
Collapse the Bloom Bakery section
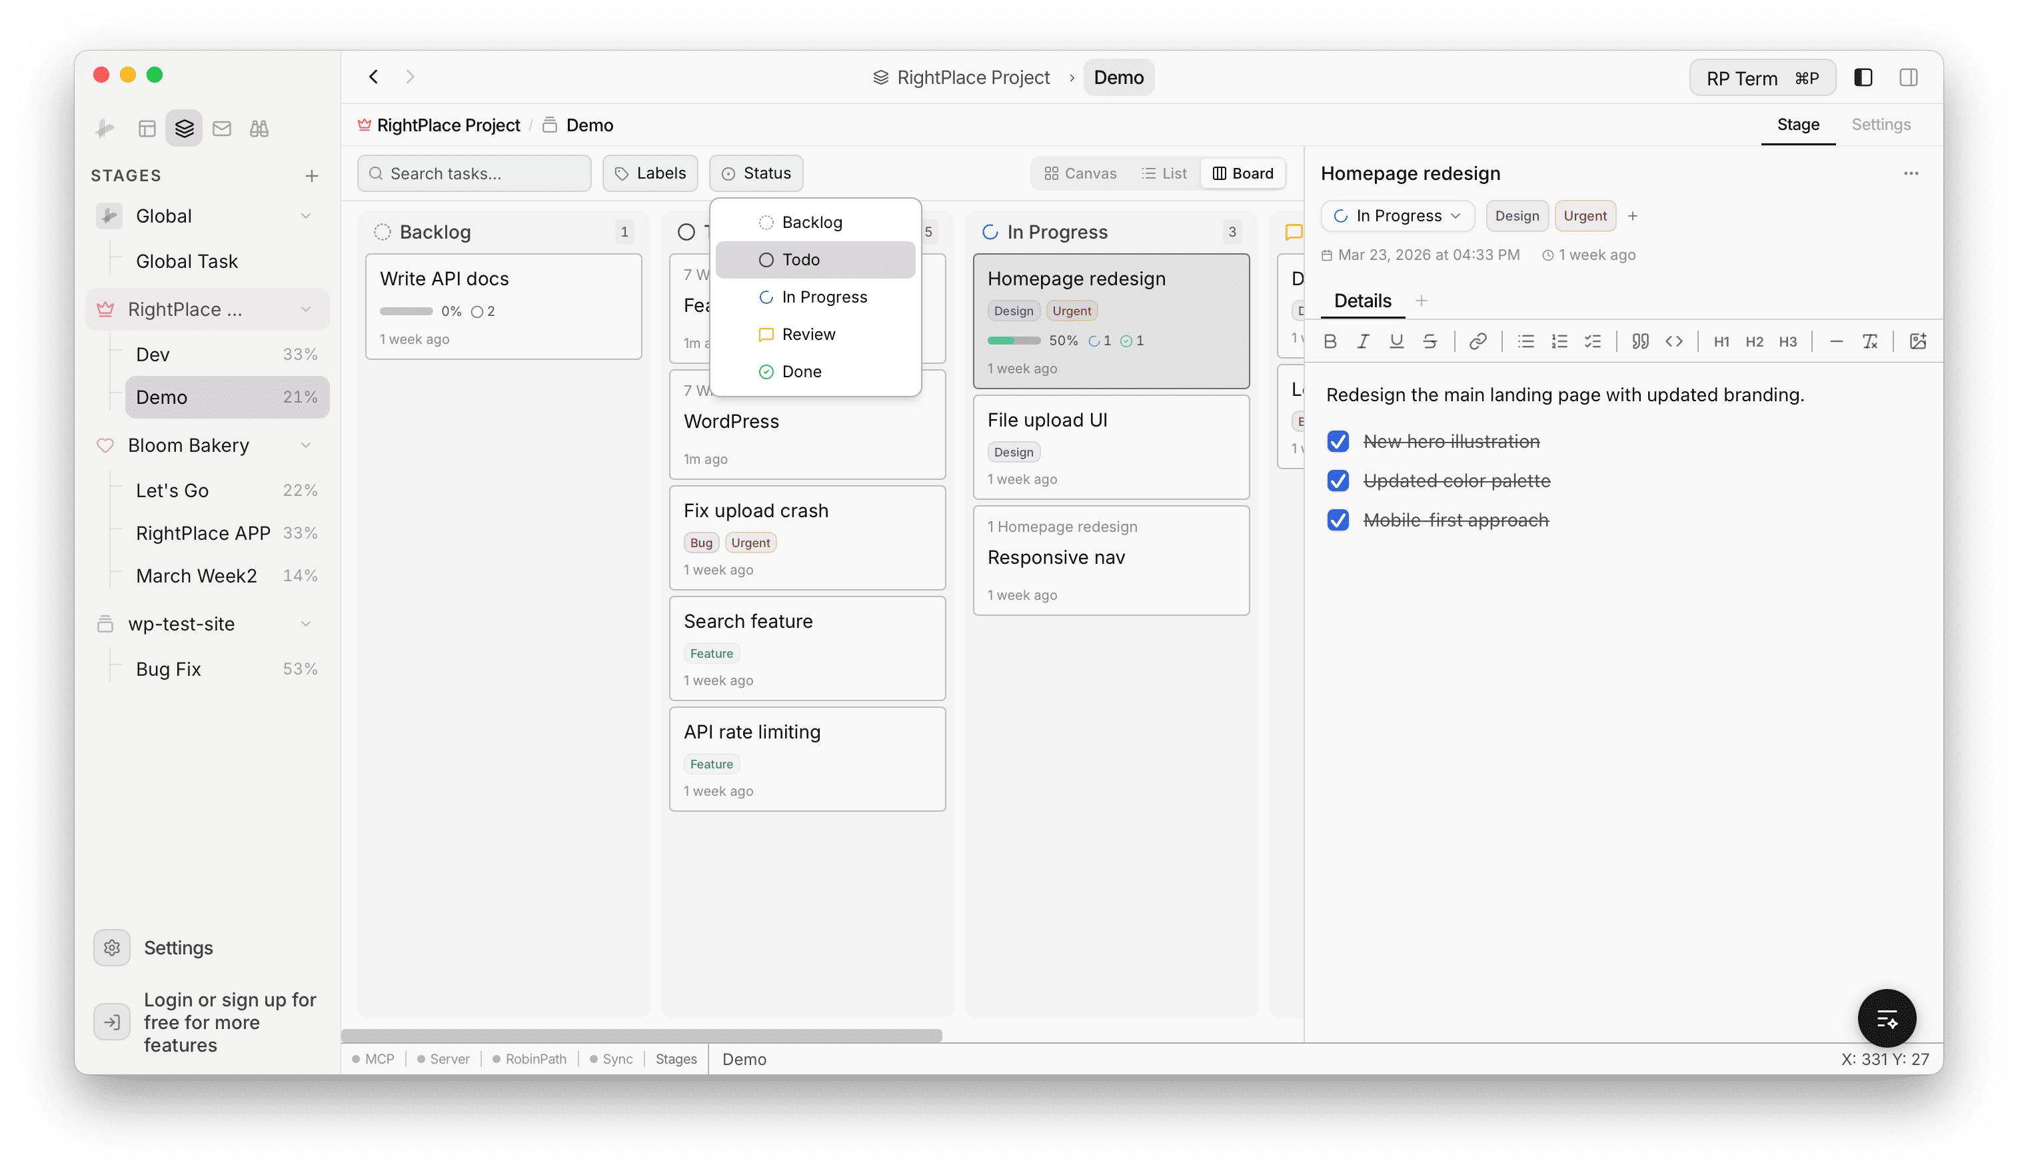307,445
